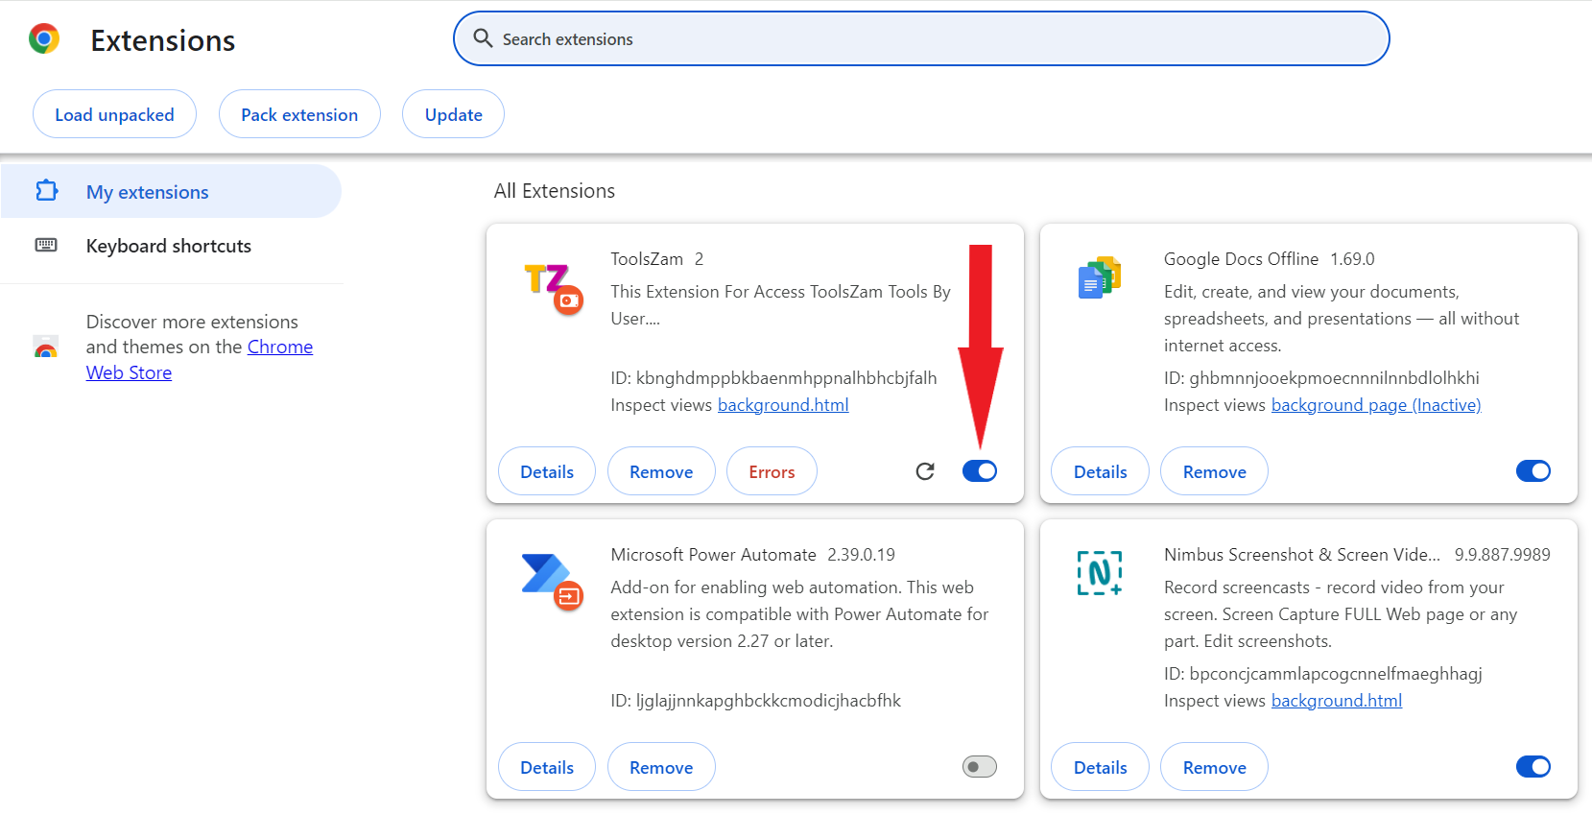Click the Nimbus Screenshot extension icon
1592x815 pixels.
1100,573
